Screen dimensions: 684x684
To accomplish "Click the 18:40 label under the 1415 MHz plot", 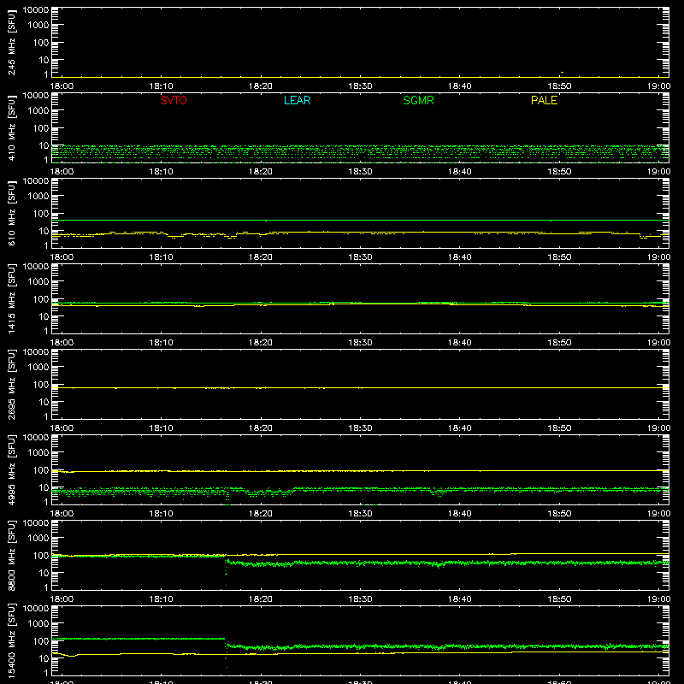I will 460,343.
